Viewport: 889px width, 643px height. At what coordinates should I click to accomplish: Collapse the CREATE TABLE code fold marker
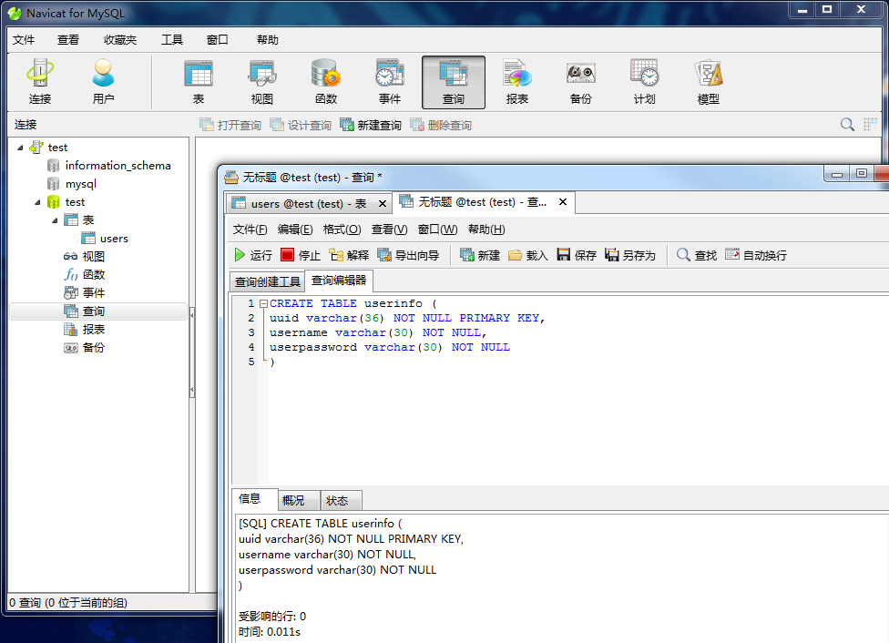coord(263,304)
